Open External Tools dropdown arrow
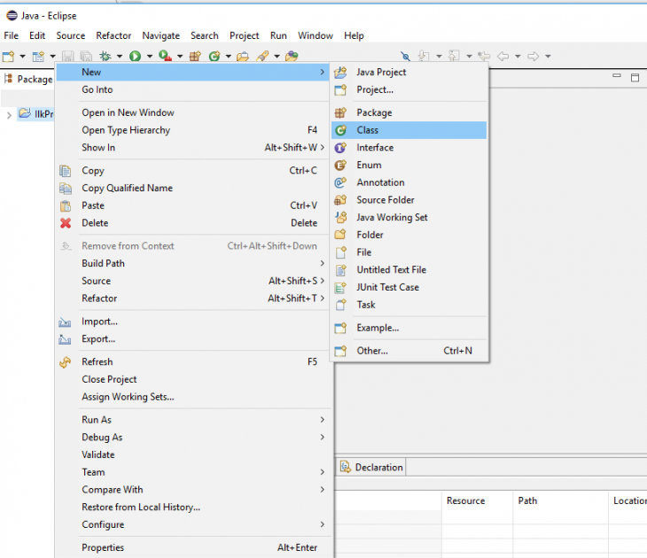Image resolution: width=647 pixels, height=558 pixels. click(180, 56)
